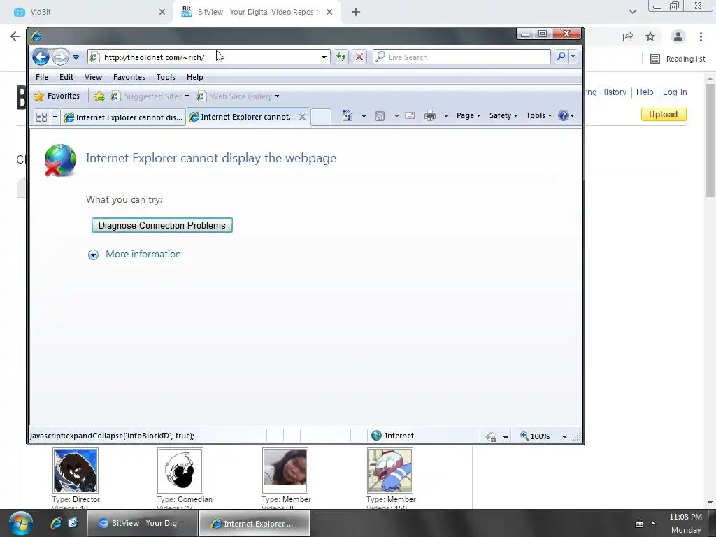716x537 pixels.
Task: Expand the address bar history dropdown arrow
Action: point(324,57)
